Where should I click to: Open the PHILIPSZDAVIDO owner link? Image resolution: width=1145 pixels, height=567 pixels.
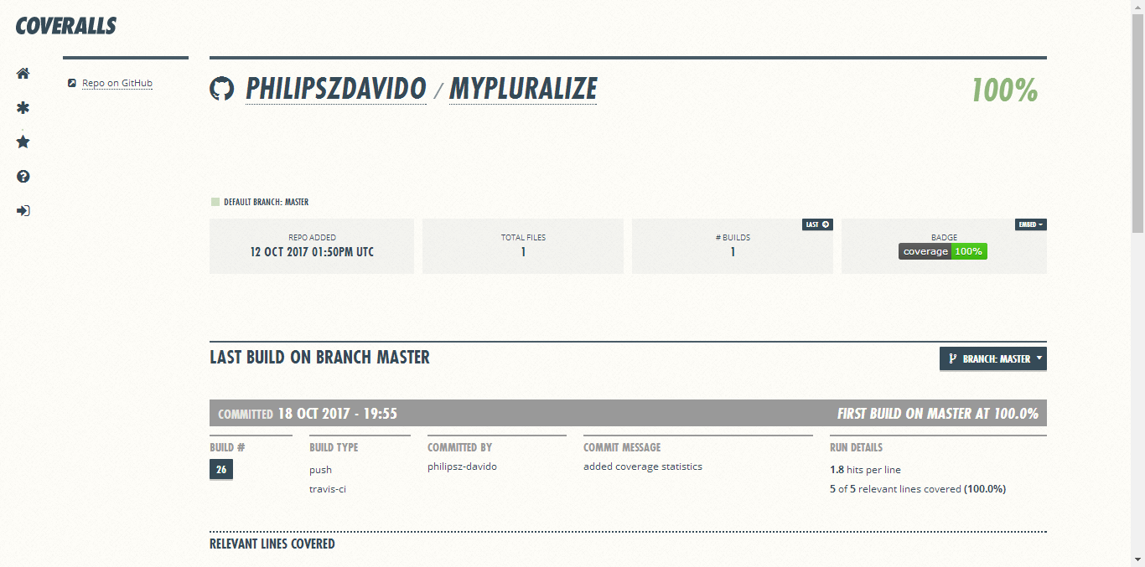click(x=336, y=89)
